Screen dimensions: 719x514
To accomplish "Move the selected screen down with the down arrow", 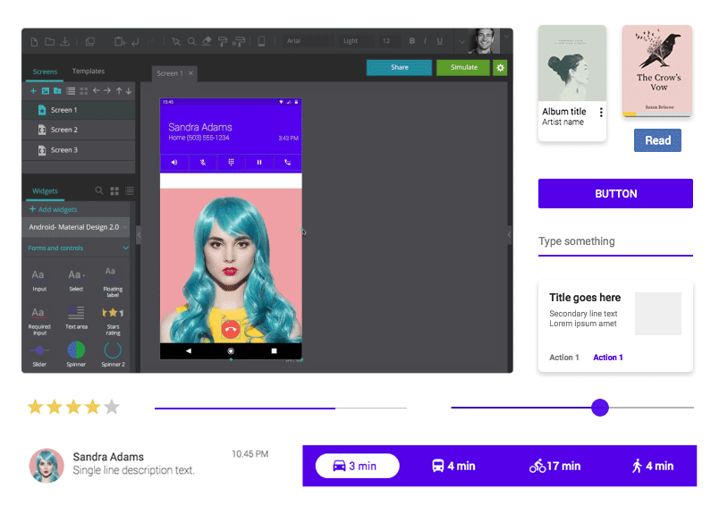I will [129, 91].
